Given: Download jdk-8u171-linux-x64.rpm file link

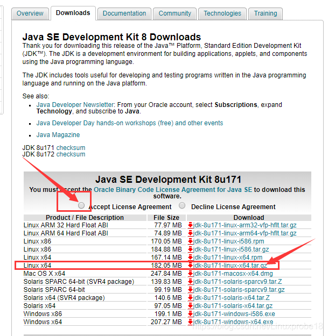Looking at the screenshot, I should 228,258.
